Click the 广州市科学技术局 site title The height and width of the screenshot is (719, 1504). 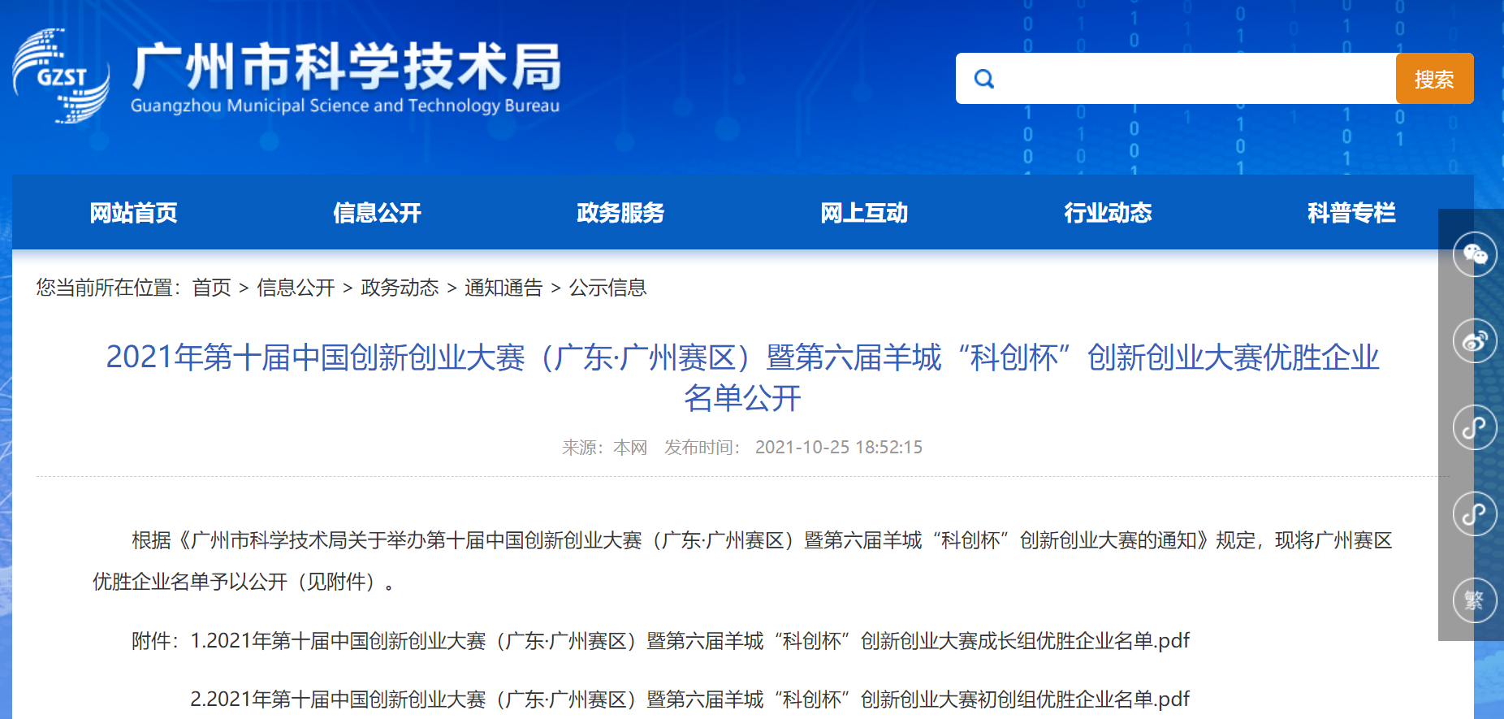(x=347, y=66)
